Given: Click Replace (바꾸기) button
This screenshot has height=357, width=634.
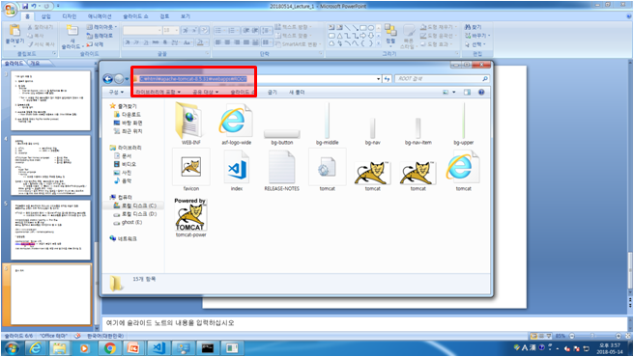Looking at the screenshot, I should point(476,36).
